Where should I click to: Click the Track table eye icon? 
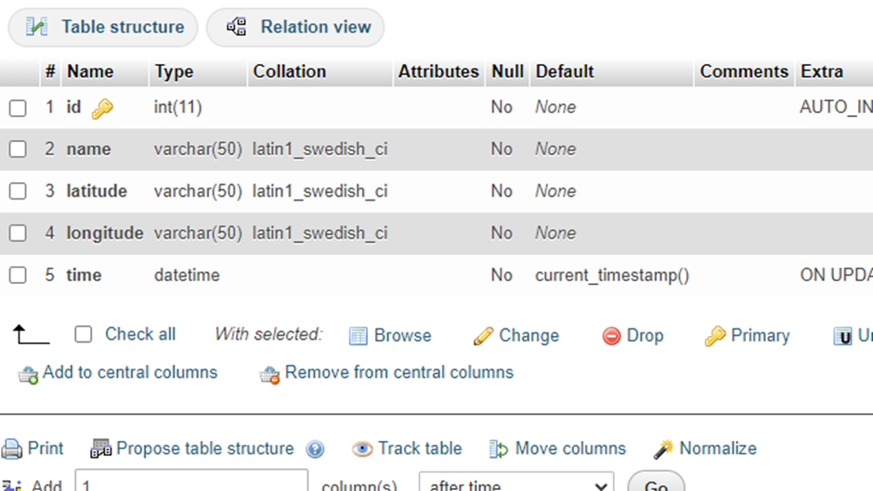362,449
